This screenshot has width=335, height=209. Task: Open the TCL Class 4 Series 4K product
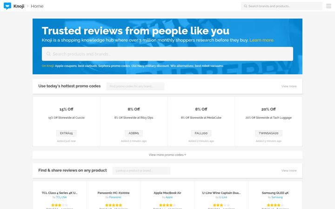point(60,193)
